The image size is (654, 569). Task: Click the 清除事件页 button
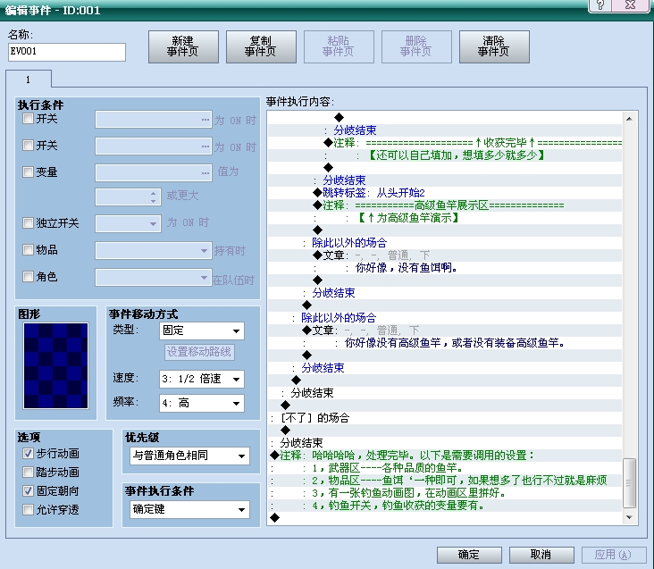click(494, 46)
